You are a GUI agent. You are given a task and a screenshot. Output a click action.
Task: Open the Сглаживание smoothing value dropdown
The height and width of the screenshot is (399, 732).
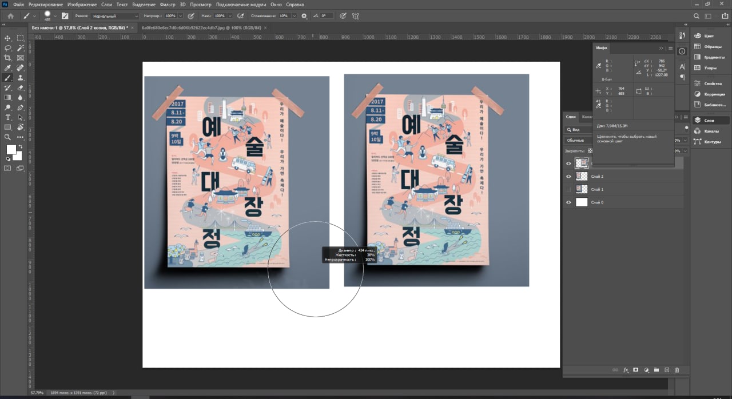pyautogui.click(x=295, y=16)
